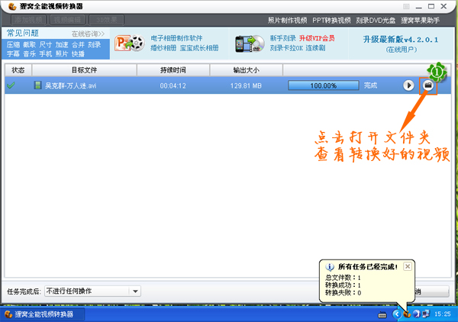
Task: Click the 视频编辑 toolbar button
Action: [x=67, y=20]
